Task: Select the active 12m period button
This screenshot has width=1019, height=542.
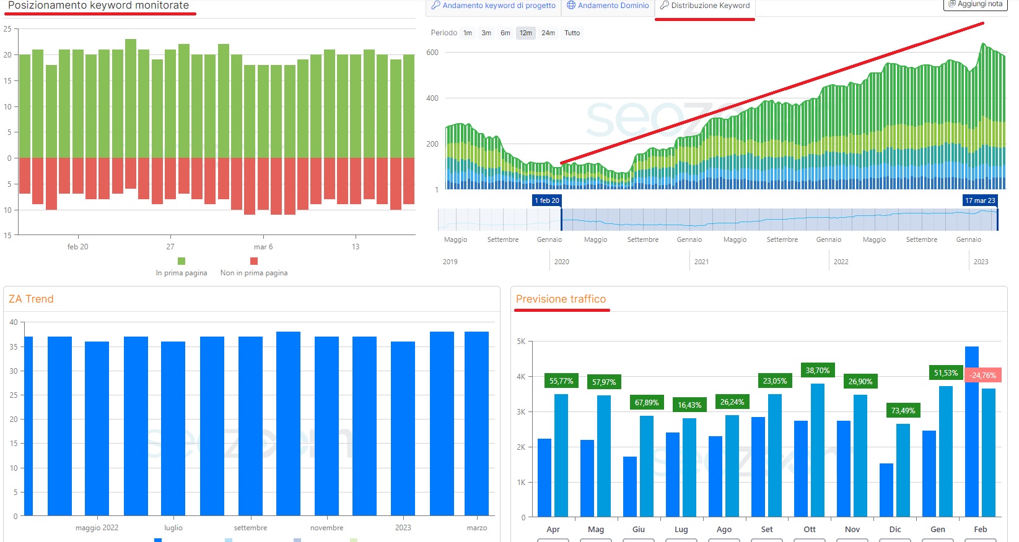Action: coord(526,33)
